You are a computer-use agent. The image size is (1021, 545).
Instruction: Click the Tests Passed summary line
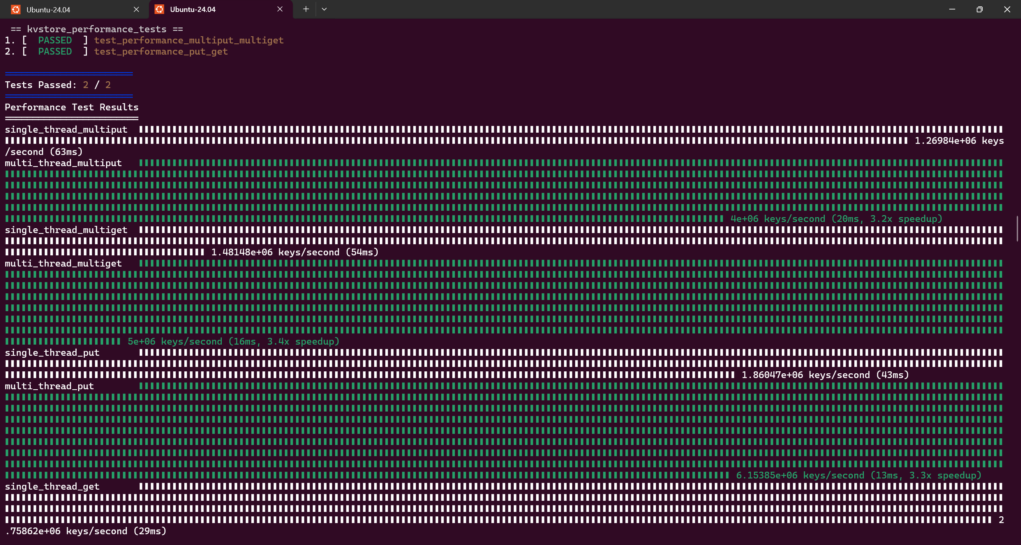click(x=58, y=85)
